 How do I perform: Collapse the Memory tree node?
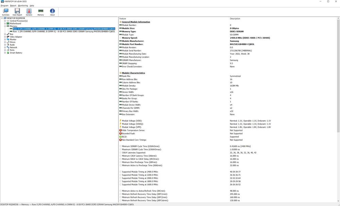coord(5,26)
